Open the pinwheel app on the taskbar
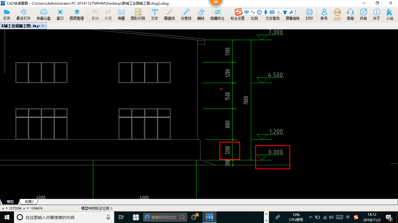Image resolution: width=398 pixels, height=223 pixels. [x=136, y=217]
